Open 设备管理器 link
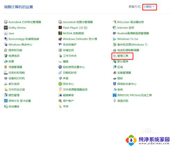 tap(124, 73)
